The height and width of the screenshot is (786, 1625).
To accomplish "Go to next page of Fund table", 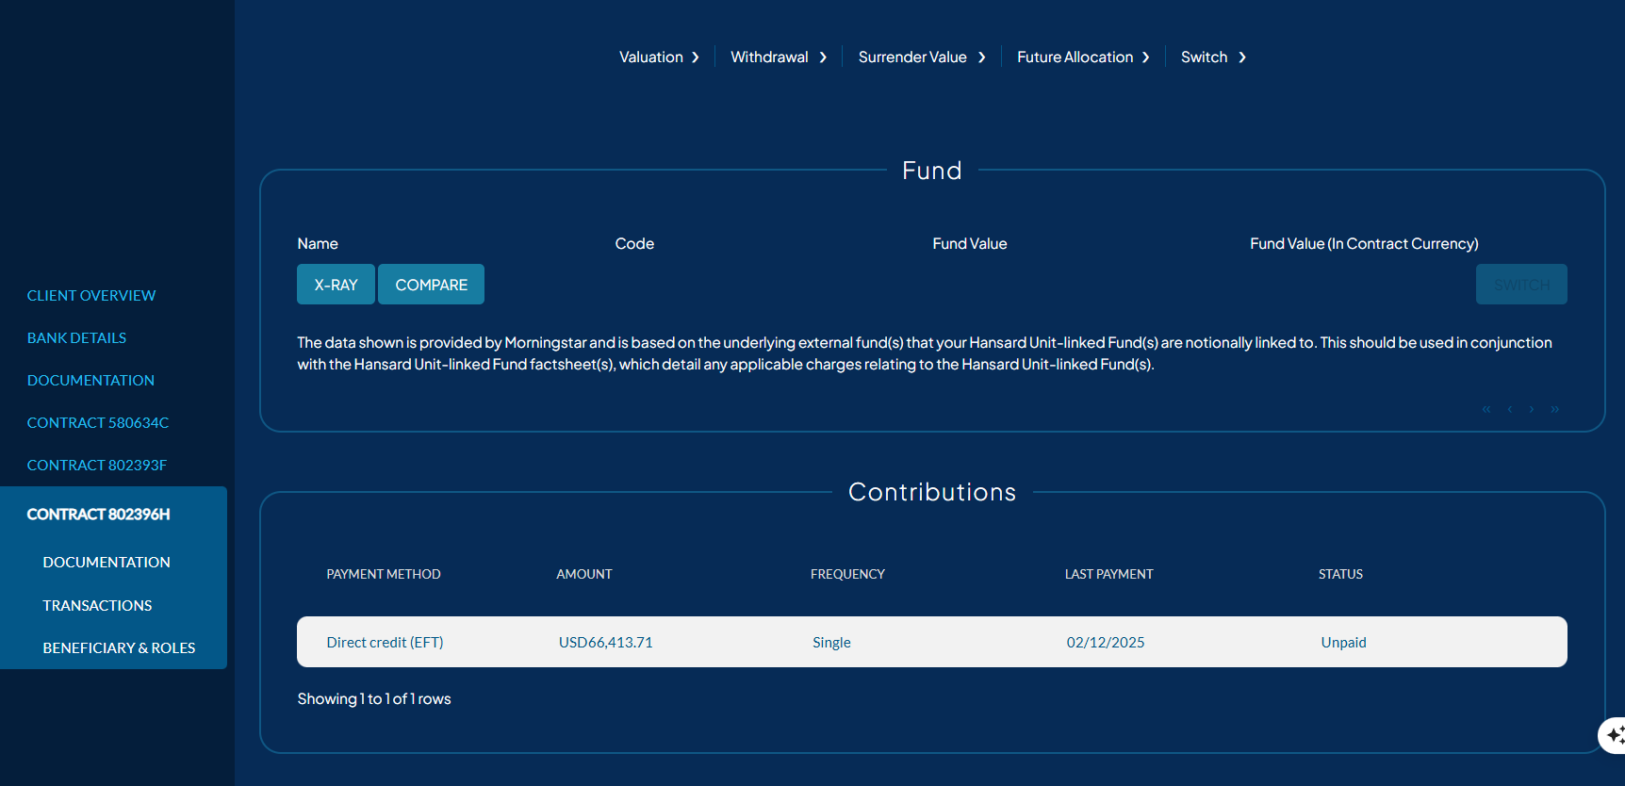I will 1532,409.
